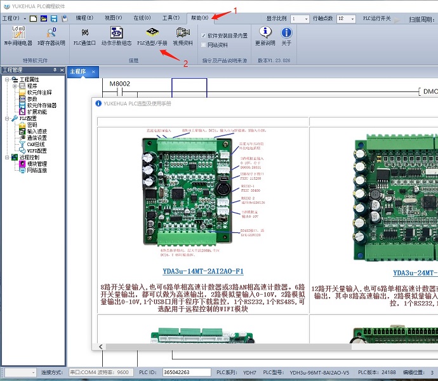Open 视频资料 video materials
The height and width of the screenshot is (381, 438).
183,36
